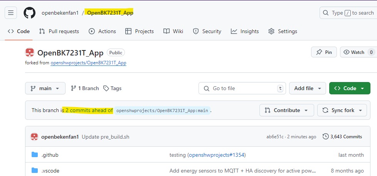
Task: Click openbekenfan1 avatar in commit row
Action: click(34, 137)
